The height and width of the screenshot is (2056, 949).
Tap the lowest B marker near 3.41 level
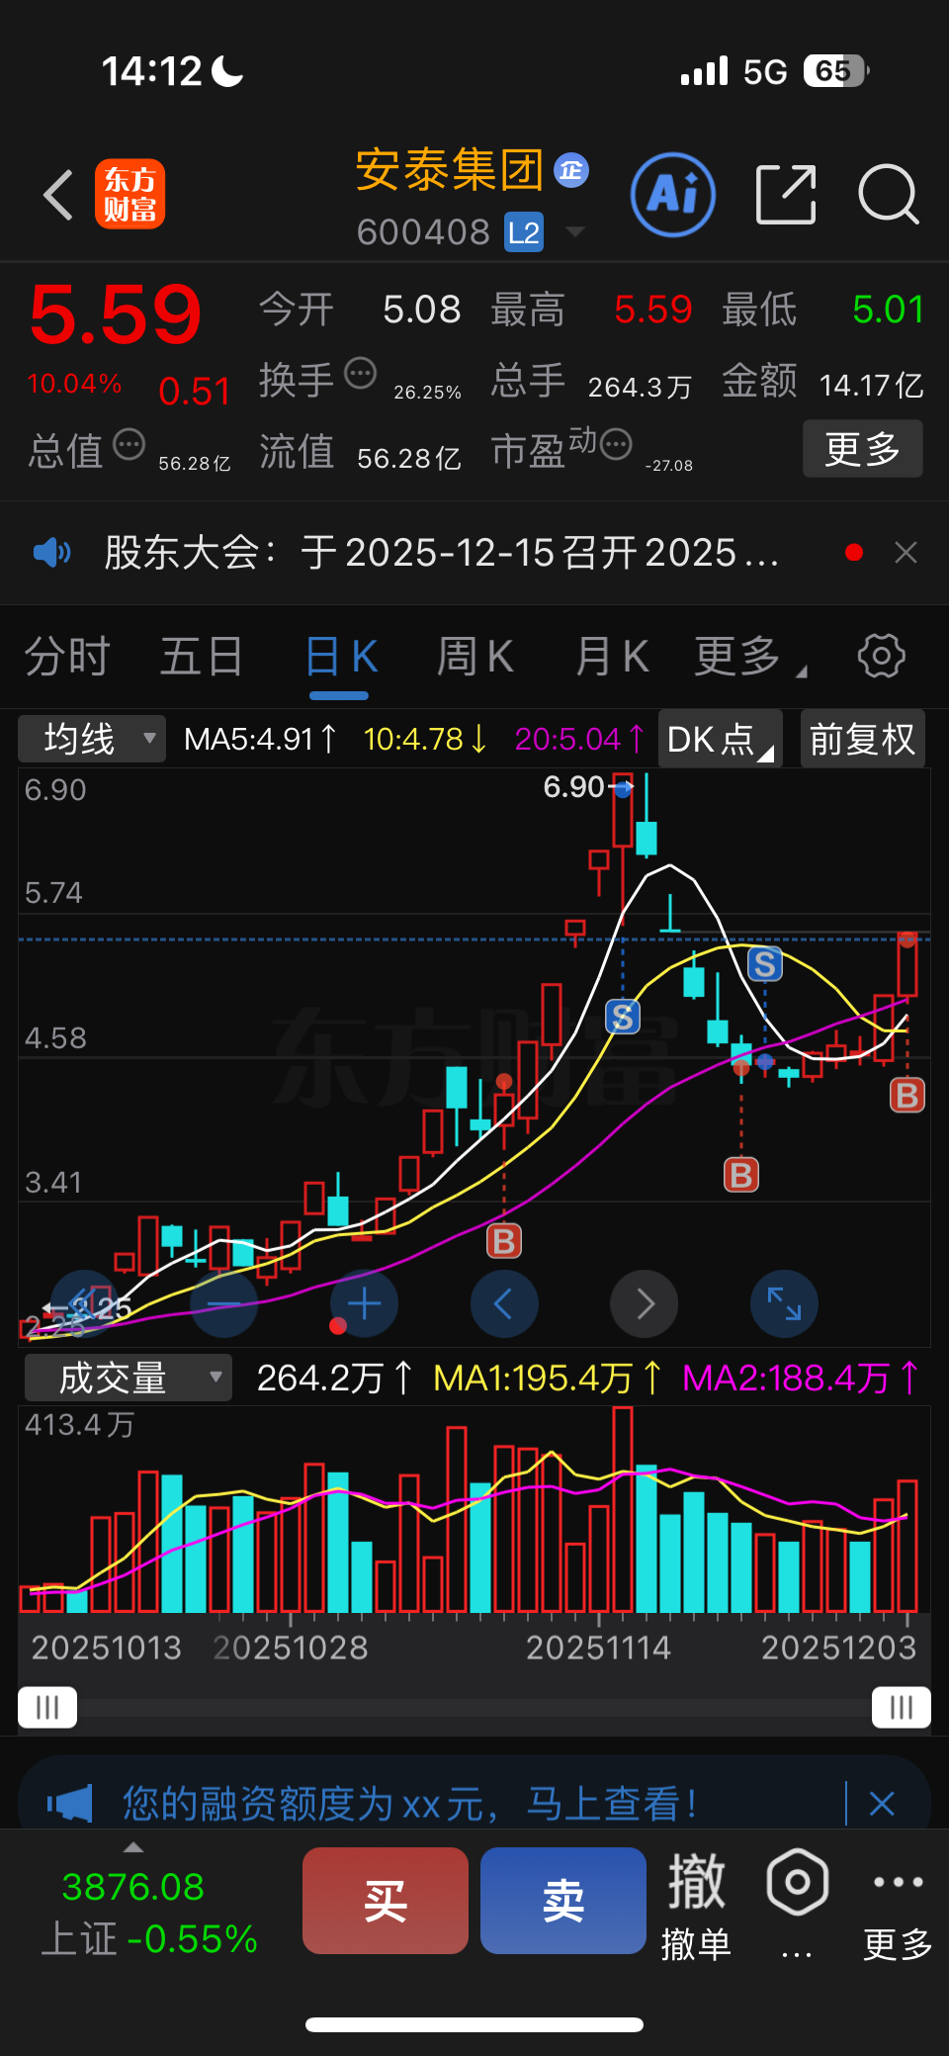[x=504, y=1240]
